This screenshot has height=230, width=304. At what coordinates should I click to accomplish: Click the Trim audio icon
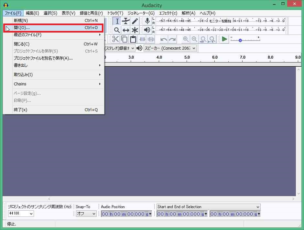pyautogui.click(x=142, y=39)
